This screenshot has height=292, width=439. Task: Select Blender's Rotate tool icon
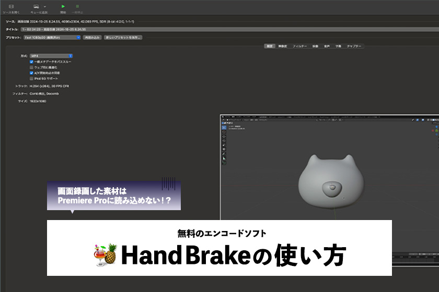tap(224, 141)
